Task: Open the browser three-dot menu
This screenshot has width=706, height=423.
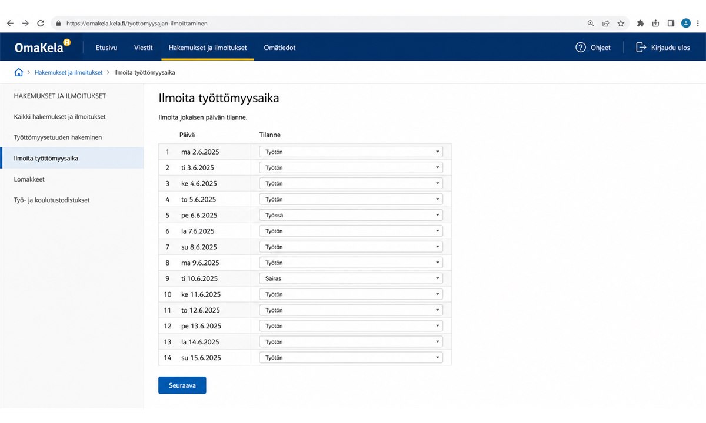Action: [x=698, y=23]
